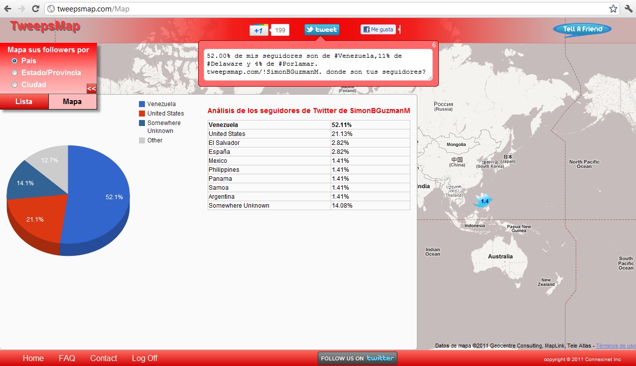Viewport: 636px width, 366px height.
Task: Click the Venezuela blue legend swatch
Action: click(142, 104)
